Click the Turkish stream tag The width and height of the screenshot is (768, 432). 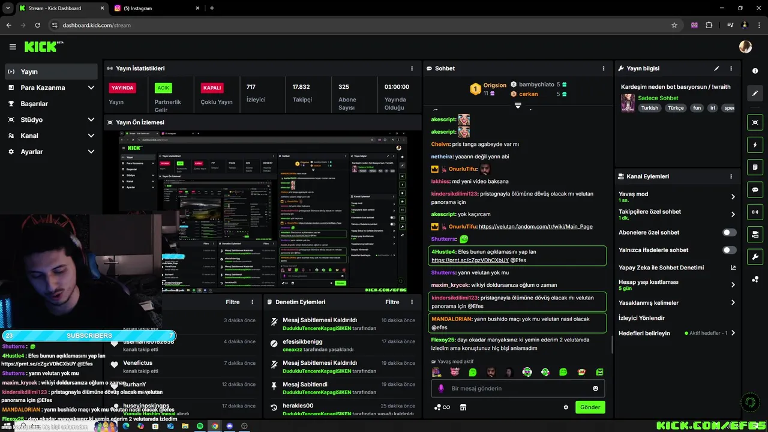[649, 108]
